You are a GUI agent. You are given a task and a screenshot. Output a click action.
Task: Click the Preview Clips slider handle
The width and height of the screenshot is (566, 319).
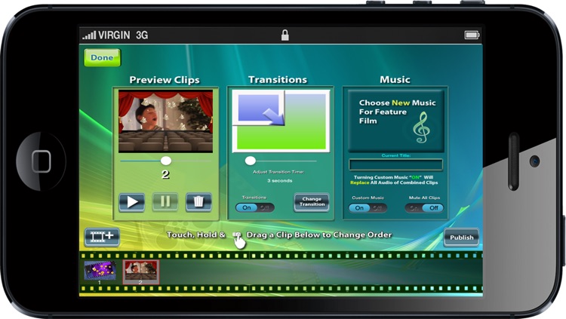click(166, 161)
